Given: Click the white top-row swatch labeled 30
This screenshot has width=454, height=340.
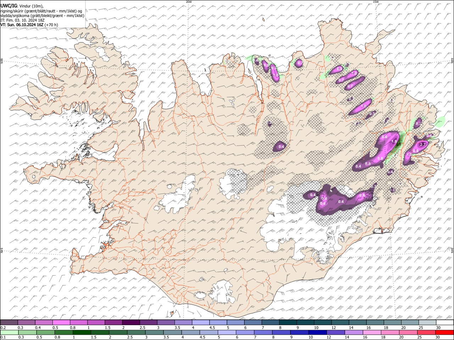Looking at the screenshot, I should pos(445,323).
